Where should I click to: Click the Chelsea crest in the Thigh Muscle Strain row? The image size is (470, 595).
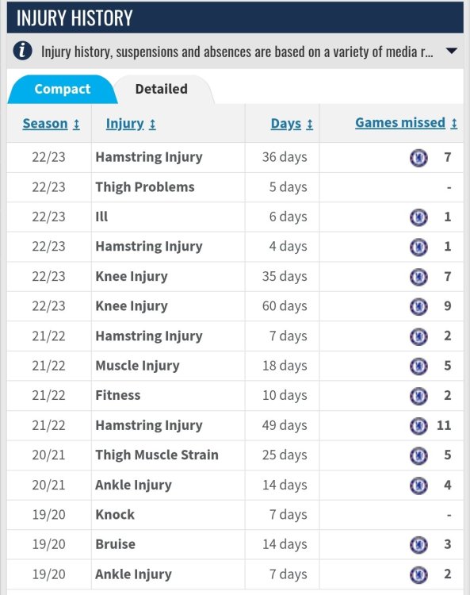point(418,455)
